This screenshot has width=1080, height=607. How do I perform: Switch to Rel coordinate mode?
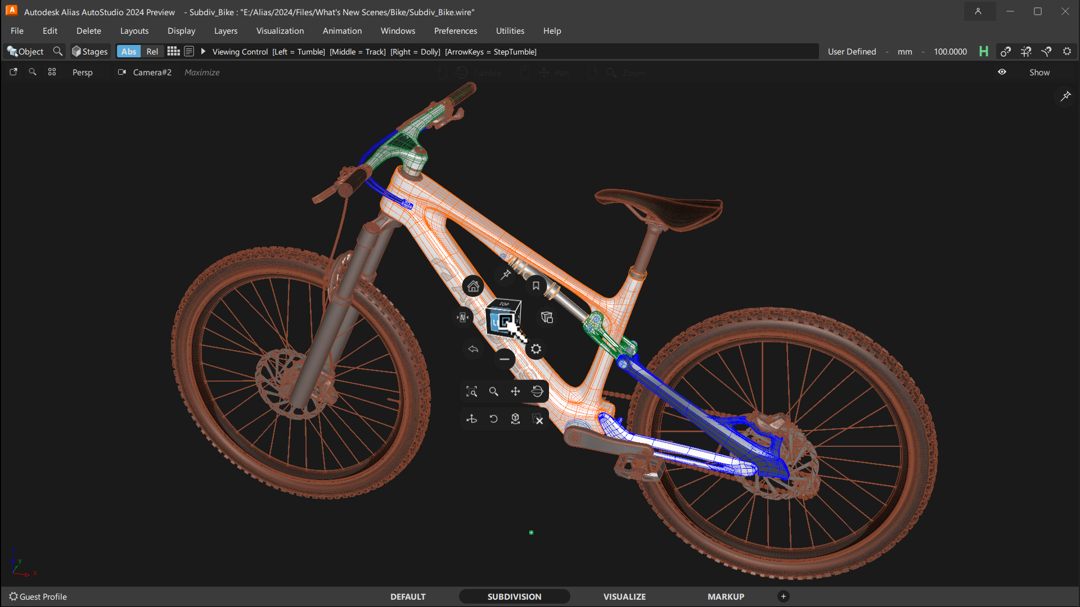[152, 52]
